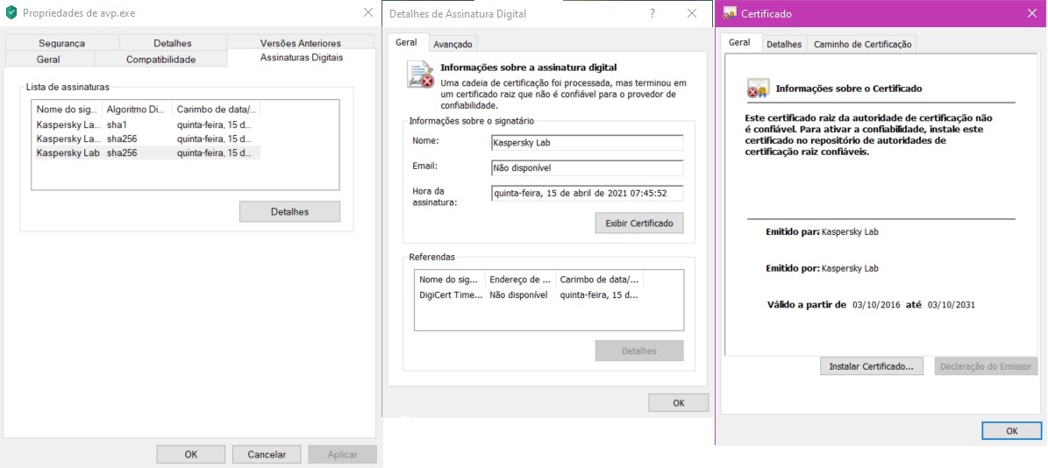
Task: Open the Detalhes tab in Certificado window
Action: point(783,44)
